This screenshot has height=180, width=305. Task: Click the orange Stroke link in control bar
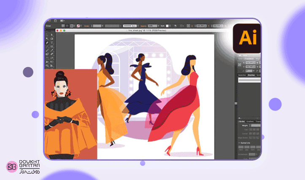86,26
